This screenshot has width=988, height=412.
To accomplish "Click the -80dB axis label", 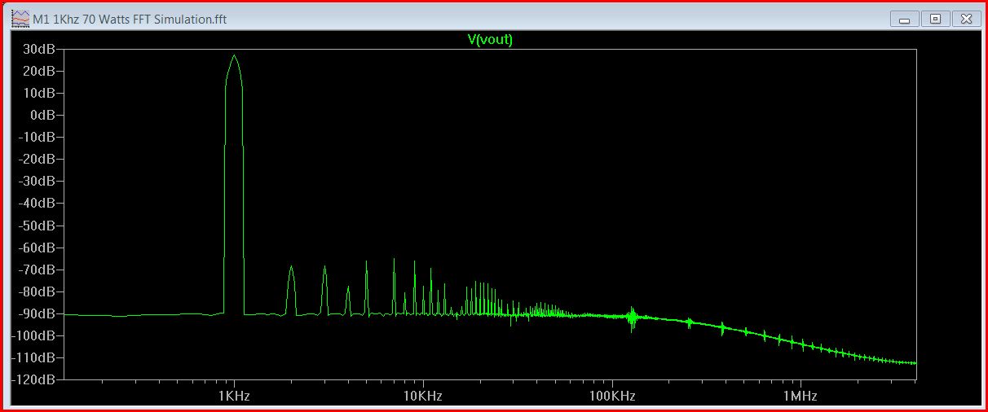I will coord(37,291).
